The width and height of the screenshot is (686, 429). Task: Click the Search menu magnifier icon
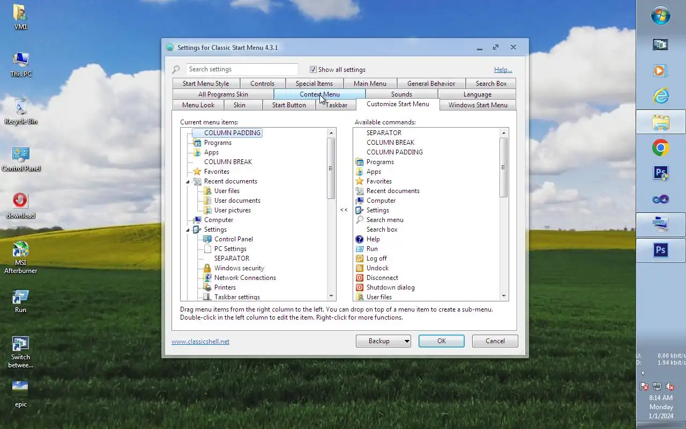tap(360, 220)
